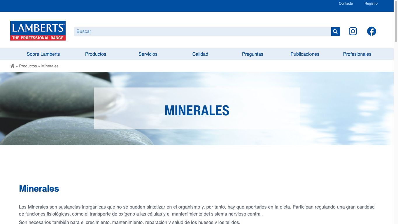Open the Profesionales menu
The width and height of the screenshot is (398, 224).
click(x=357, y=54)
